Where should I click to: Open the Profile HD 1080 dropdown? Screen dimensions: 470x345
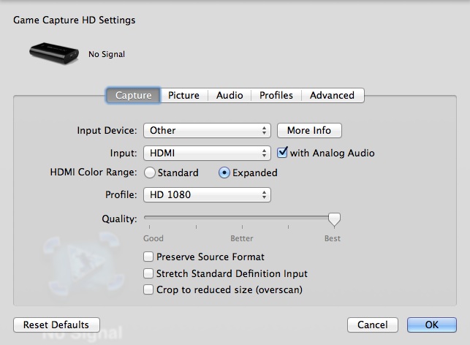[207, 195]
